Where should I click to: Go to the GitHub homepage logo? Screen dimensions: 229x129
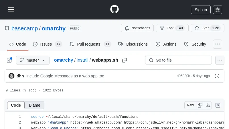point(114,9)
